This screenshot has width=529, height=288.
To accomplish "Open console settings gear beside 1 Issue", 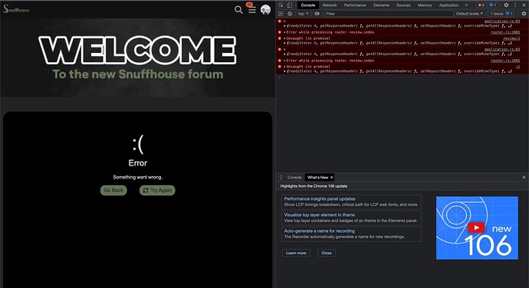I will pos(524,14).
